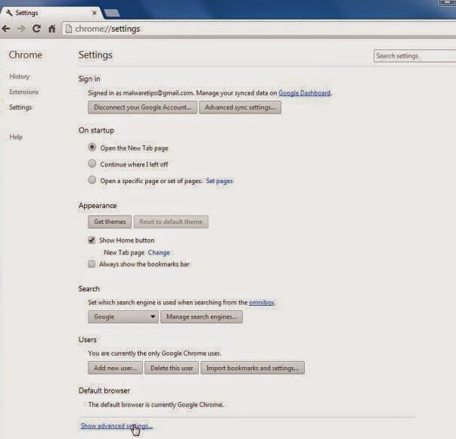Click Reset to default theme button
The height and width of the screenshot is (439, 456).
(171, 222)
